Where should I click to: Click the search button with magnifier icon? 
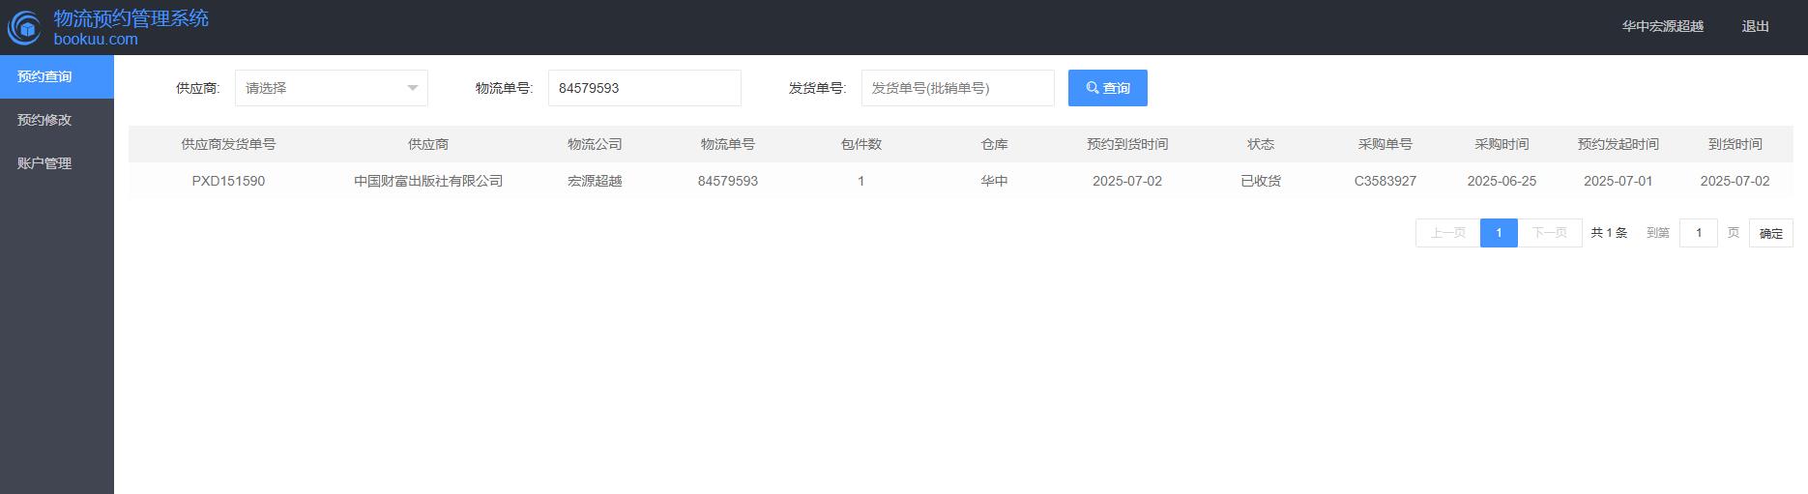pos(1107,88)
